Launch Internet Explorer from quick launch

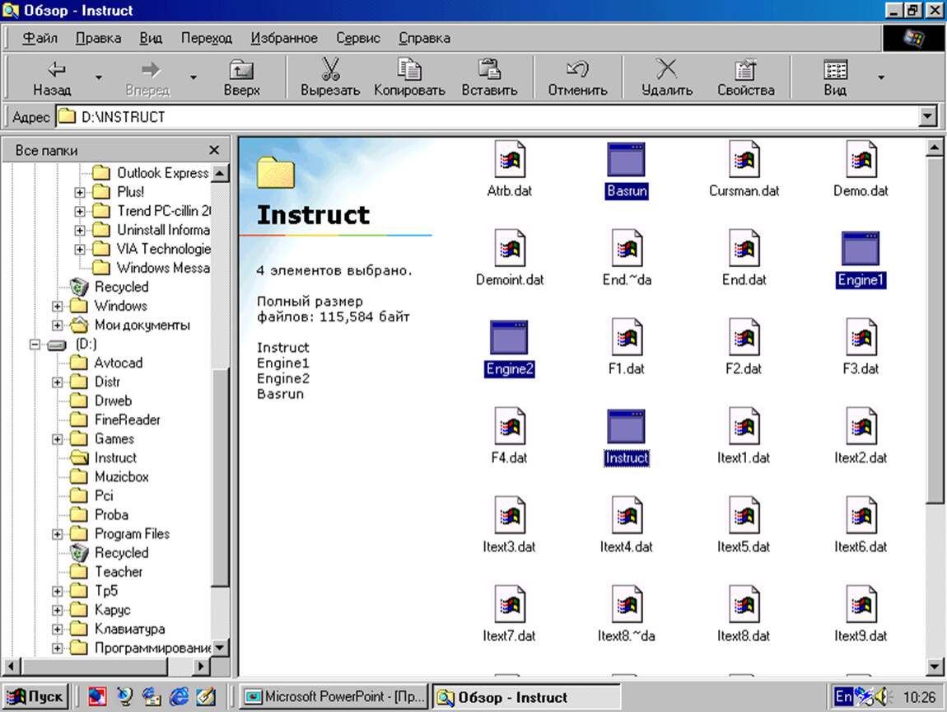click(x=179, y=697)
